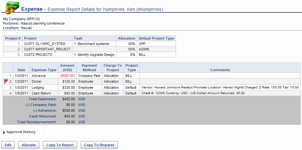Click the Mascot planning conference purpose text
This screenshot has height=150, width=302.
point(43,23)
